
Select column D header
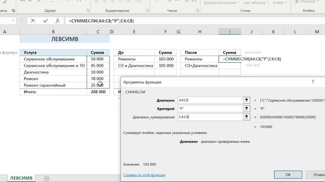coord(112,32)
